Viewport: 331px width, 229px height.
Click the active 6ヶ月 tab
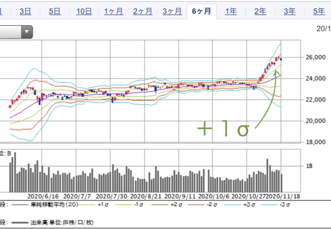(202, 11)
